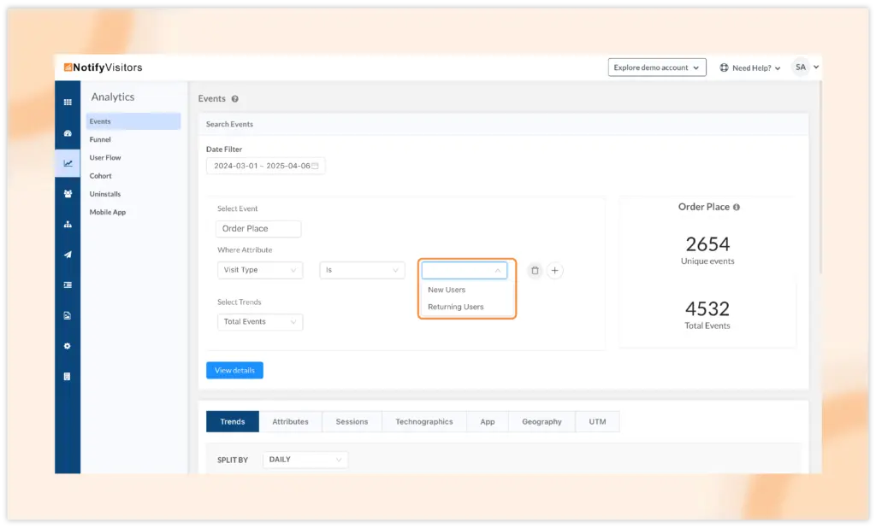
Task: Open the apps grid icon in sidebar
Action: (68, 103)
